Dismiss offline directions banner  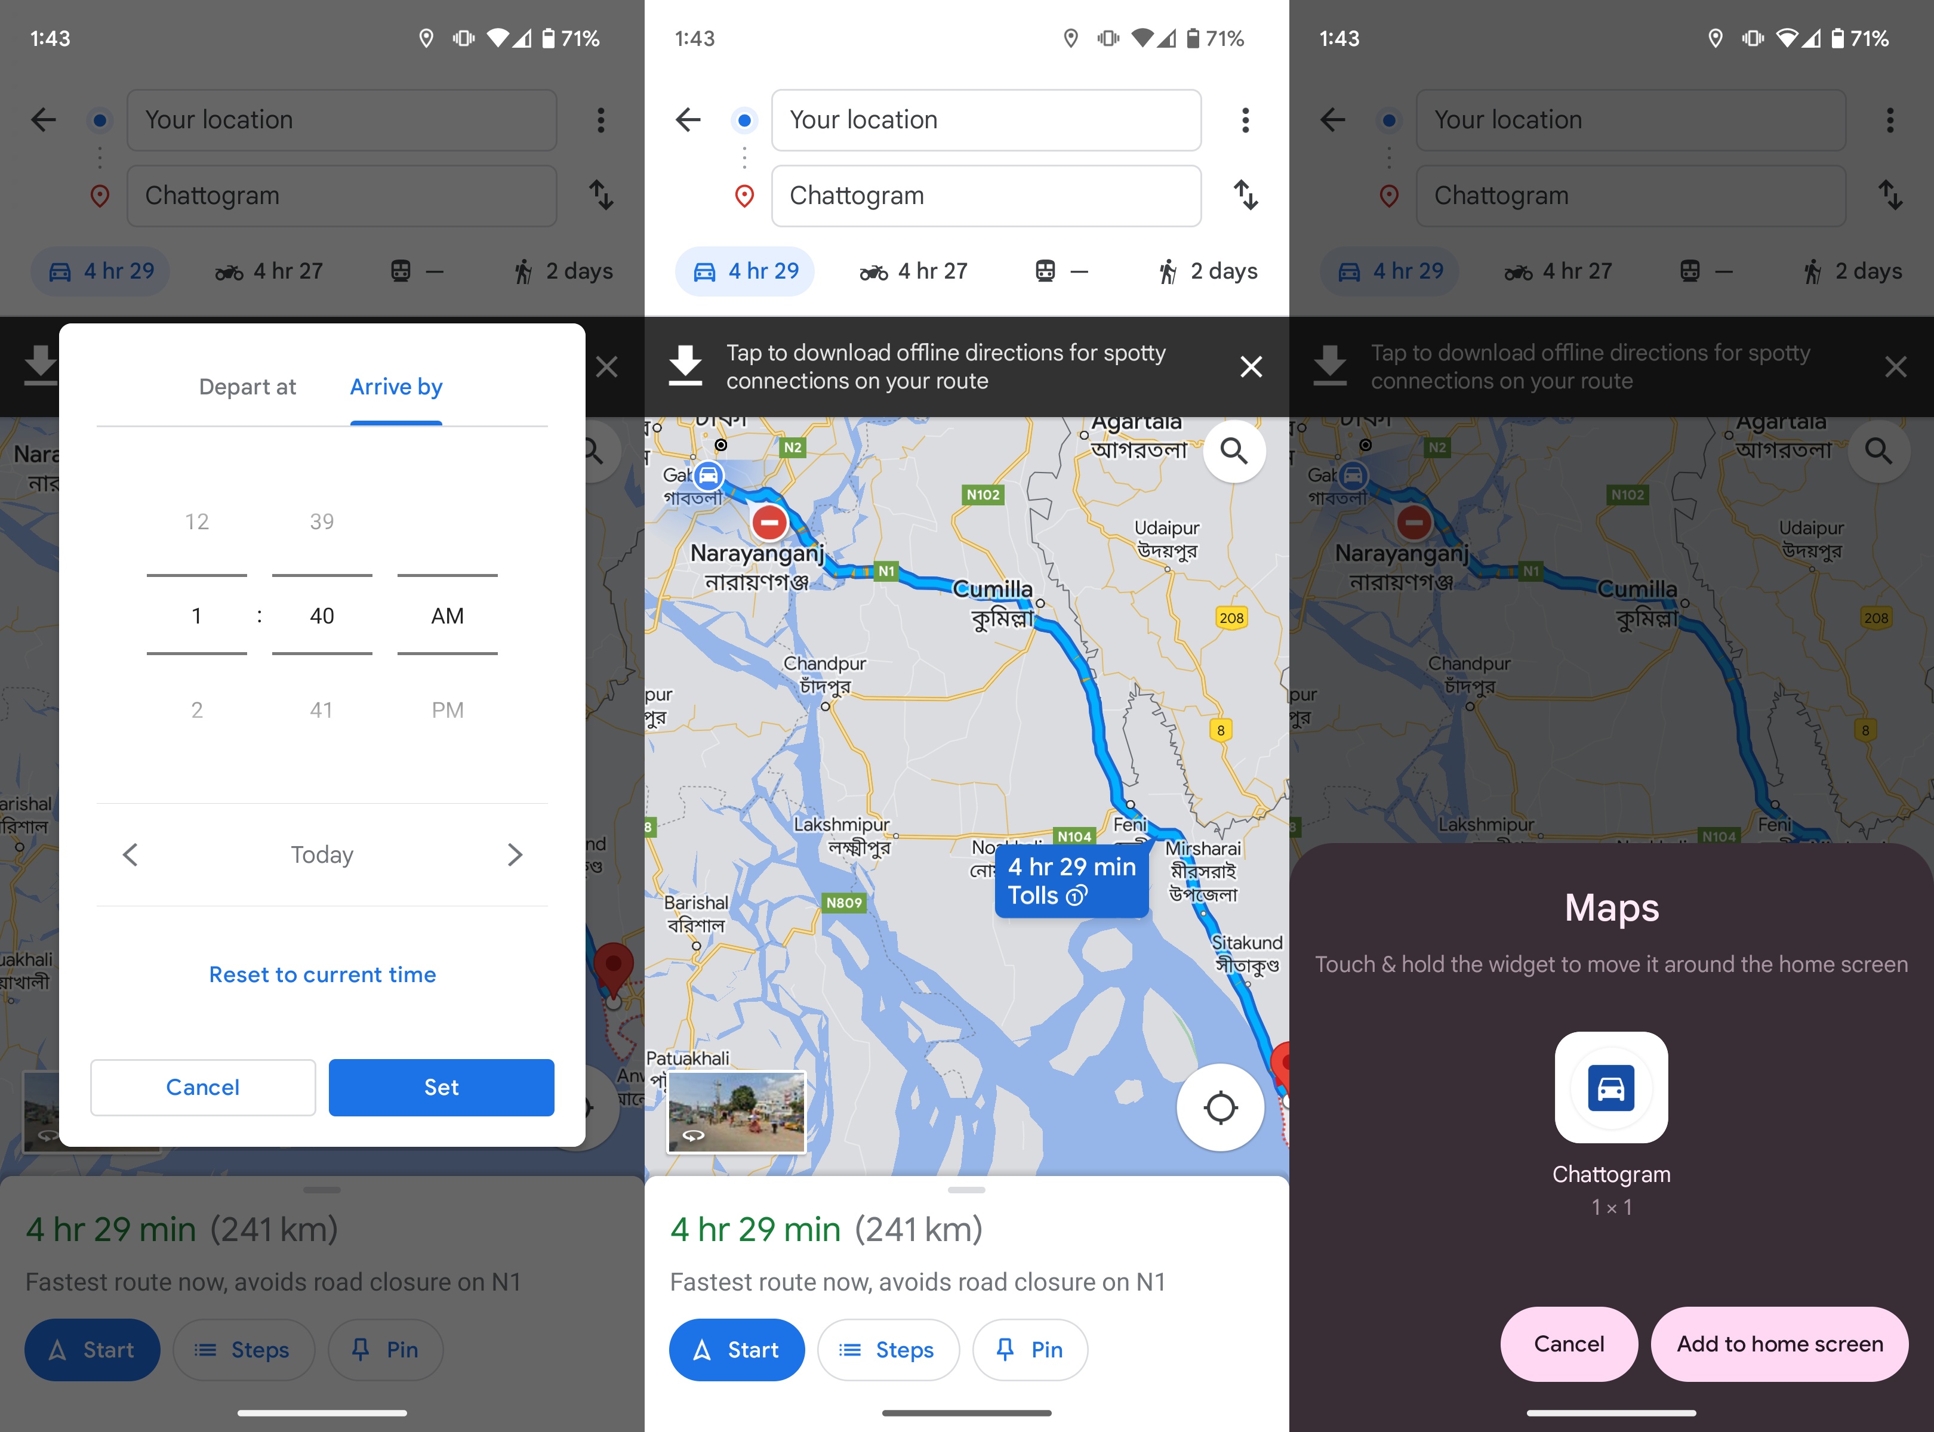tap(1249, 367)
